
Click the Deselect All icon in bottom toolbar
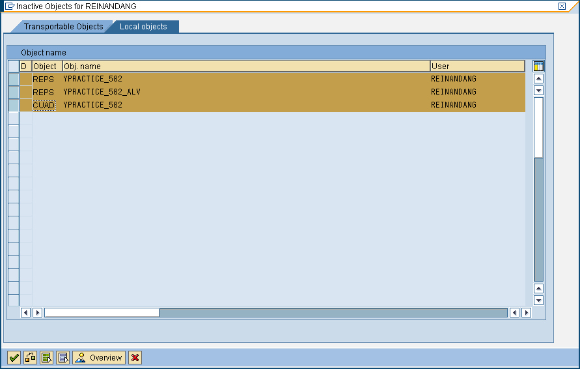[x=62, y=357]
